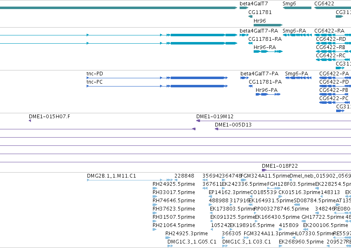Select the RH31507.5prime EST label
Viewport: 351px width, 248px height.
tap(174, 217)
